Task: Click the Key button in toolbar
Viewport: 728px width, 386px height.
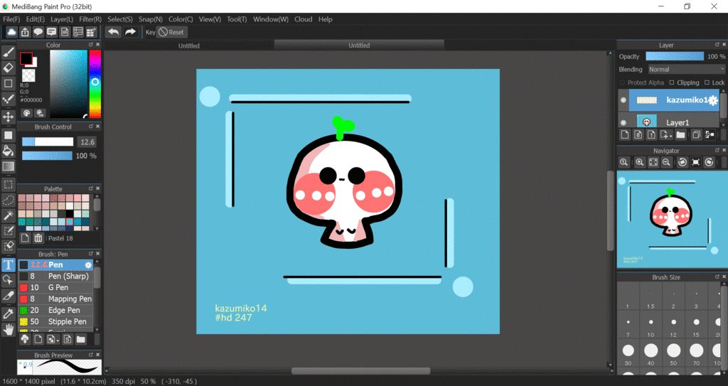Action: pyautogui.click(x=151, y=32)
